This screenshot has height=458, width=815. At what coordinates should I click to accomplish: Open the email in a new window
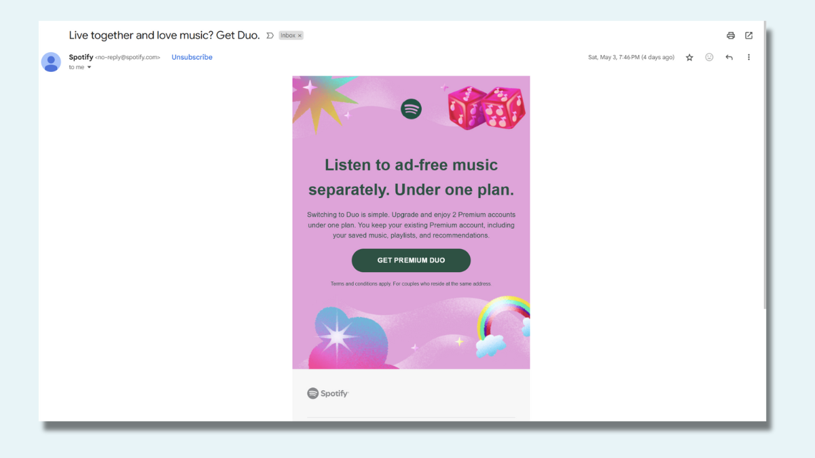(x=748, y=35)
